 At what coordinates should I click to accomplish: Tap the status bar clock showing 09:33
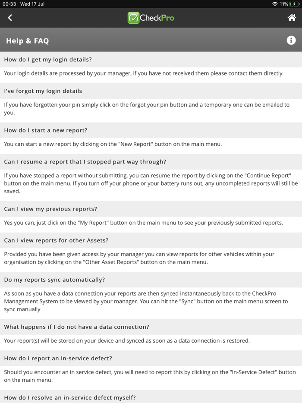point(9,4)
